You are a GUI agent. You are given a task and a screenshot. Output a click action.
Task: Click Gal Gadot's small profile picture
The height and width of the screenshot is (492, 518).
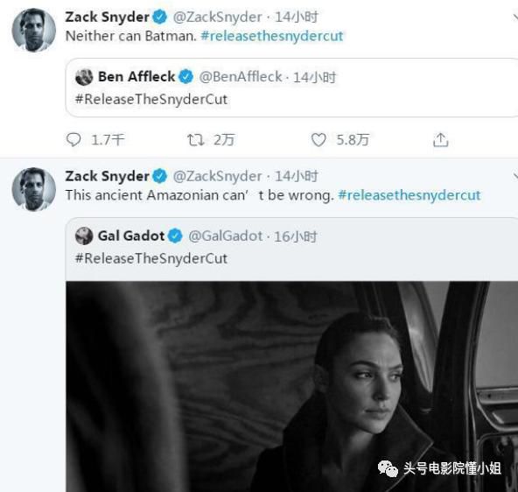click(x=84, y=235)
